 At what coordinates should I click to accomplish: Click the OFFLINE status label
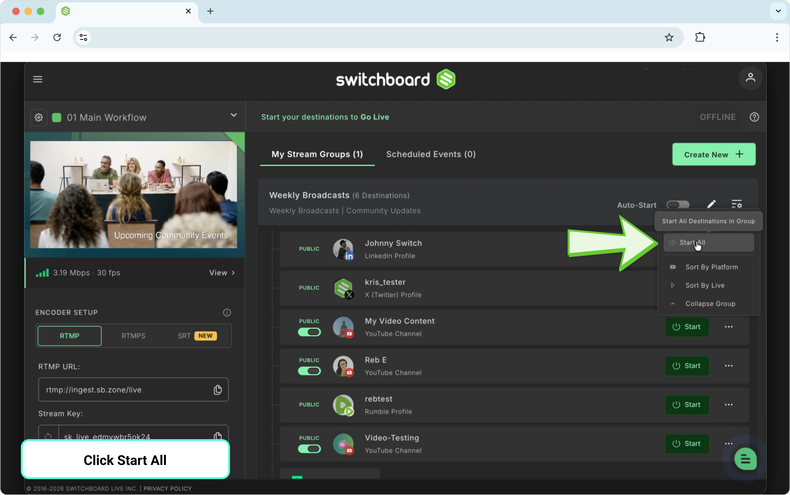[x=717, y=117]
